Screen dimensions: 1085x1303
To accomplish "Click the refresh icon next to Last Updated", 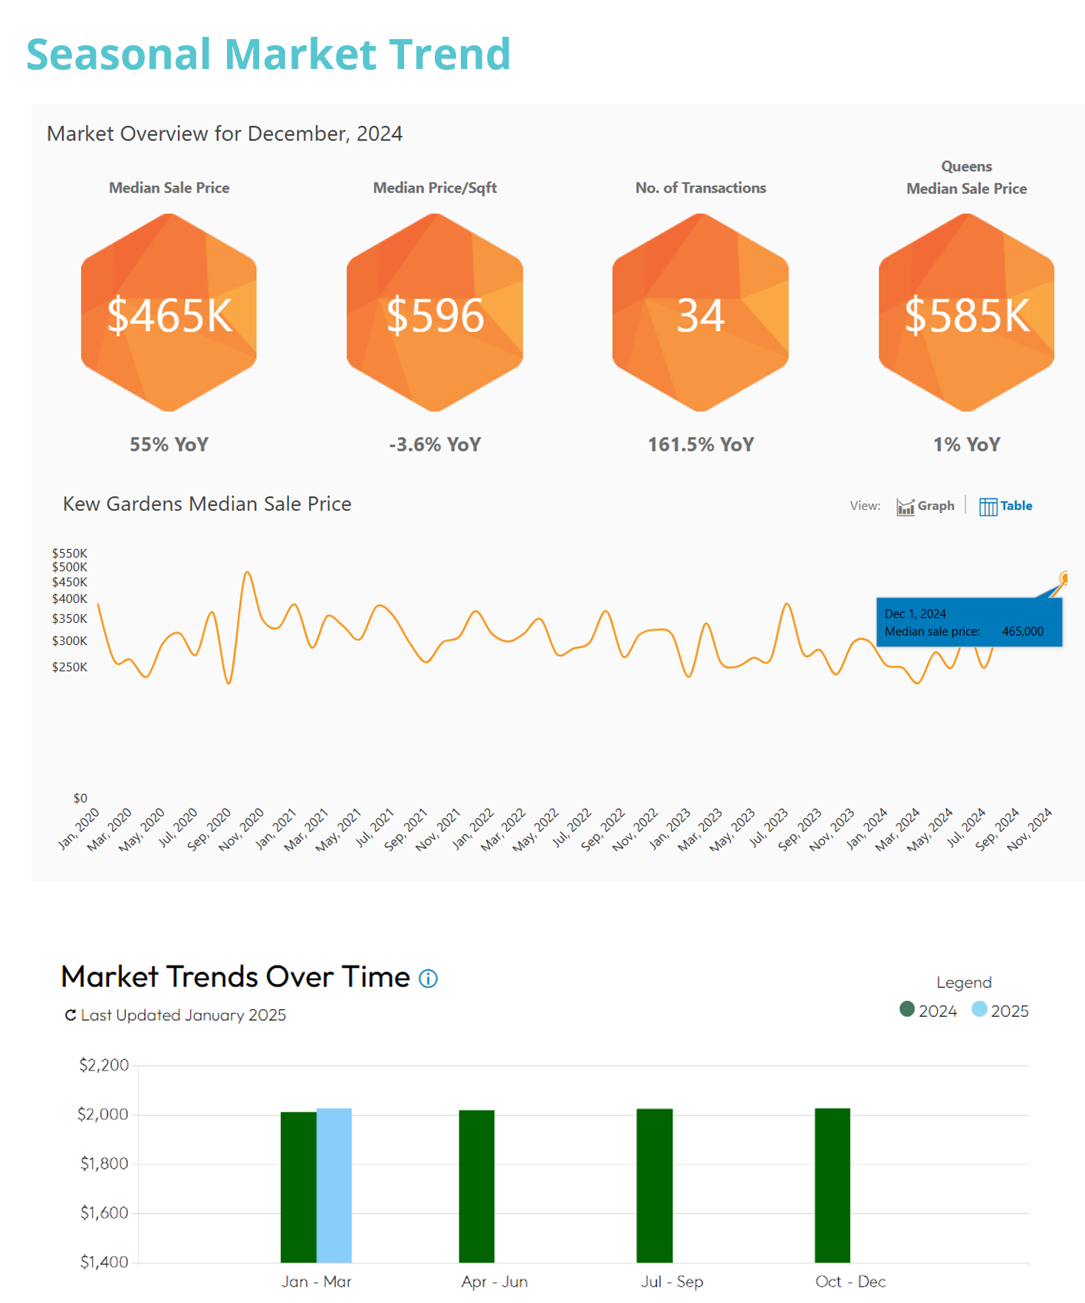I will pyautogui.click(x=71, y=1015).
